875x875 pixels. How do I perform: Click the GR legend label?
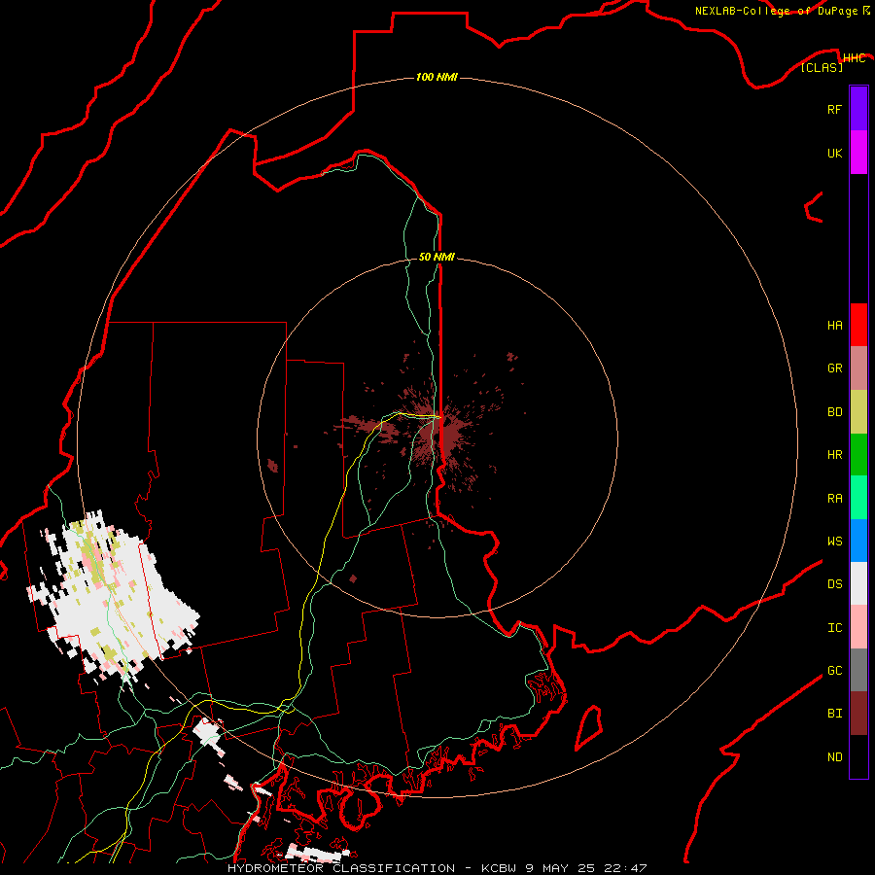click(834, 368)
